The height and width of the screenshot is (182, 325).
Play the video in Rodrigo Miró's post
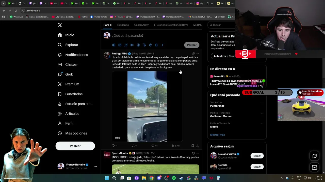pos(147,106)
